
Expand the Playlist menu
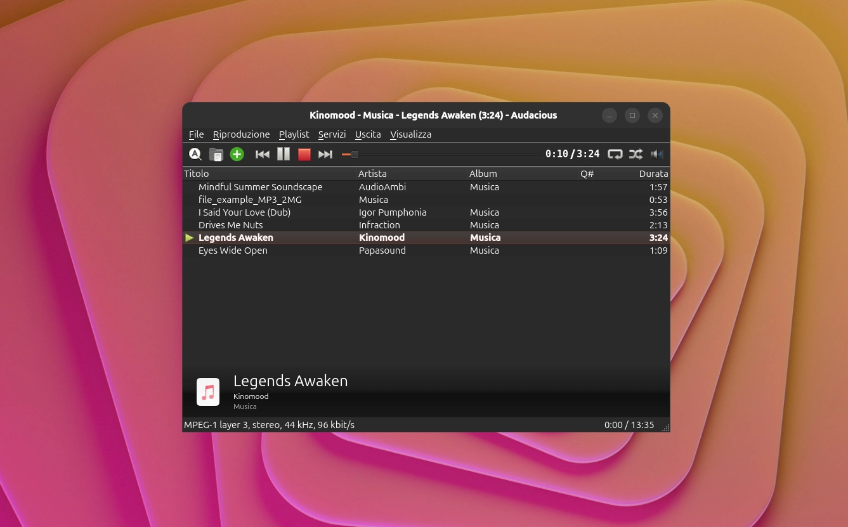(294, 134)
